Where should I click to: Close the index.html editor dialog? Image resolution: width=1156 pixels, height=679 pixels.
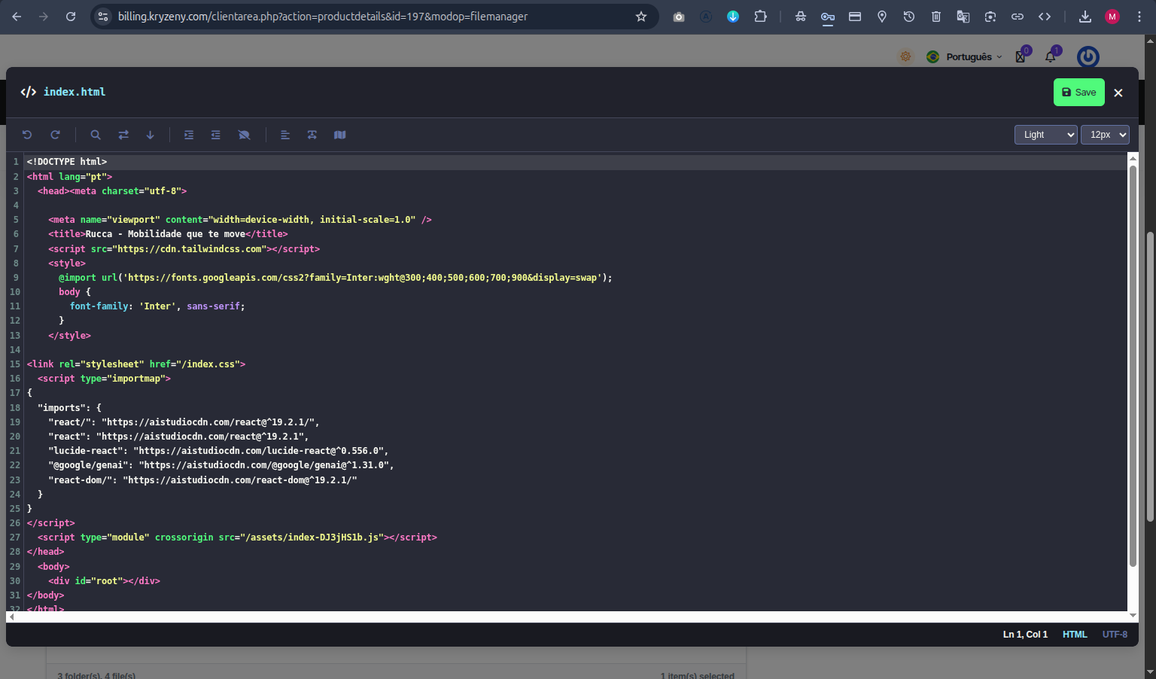click(1118, 93)
